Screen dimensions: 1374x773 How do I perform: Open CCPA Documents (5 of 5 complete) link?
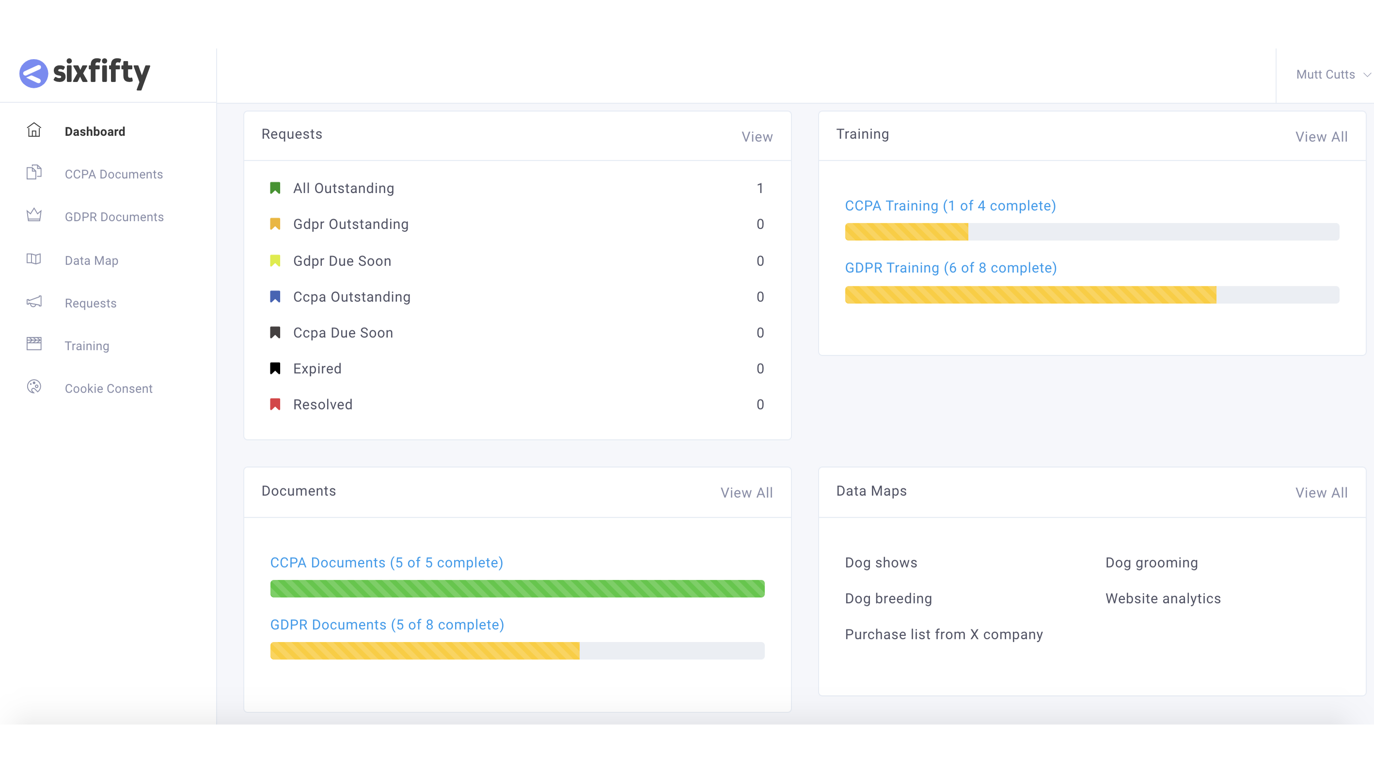pos(387,563)
